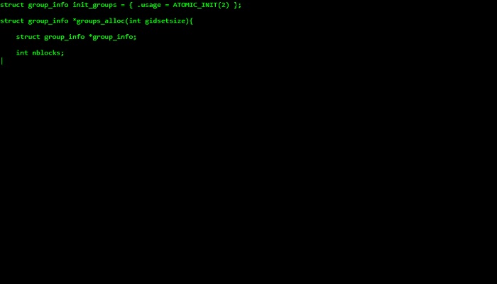Click 'struct' keyword on indented third line
Screen dimensions: 497x284
28,37
